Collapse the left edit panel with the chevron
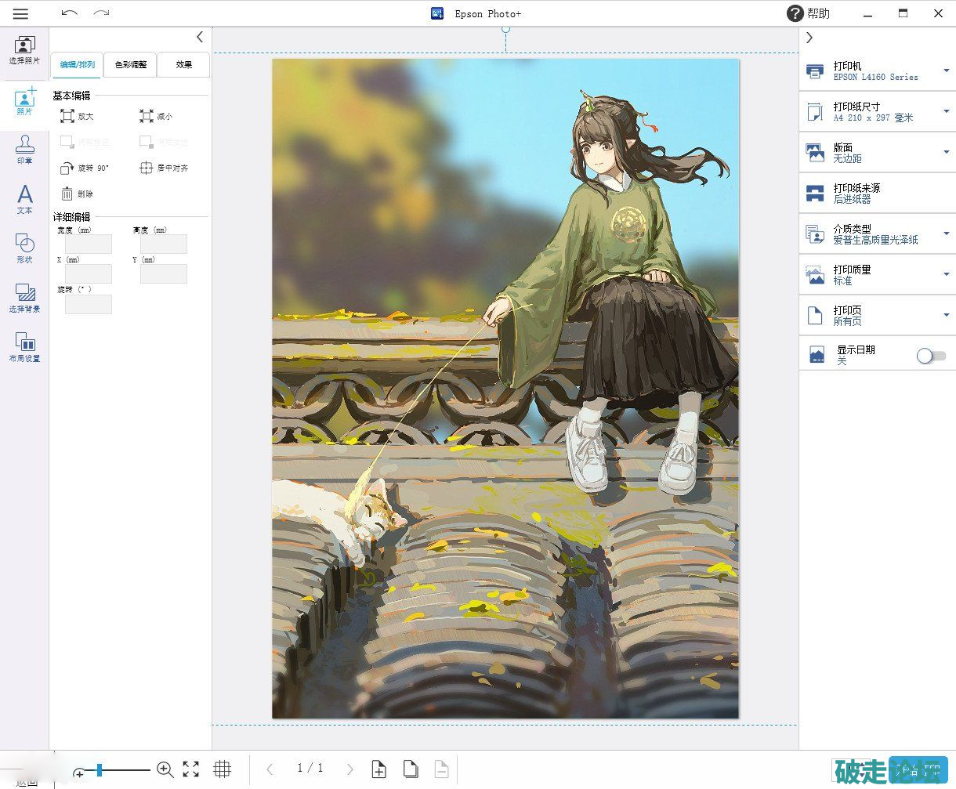Viewport: 956px width, 789px height. (200, 37)
